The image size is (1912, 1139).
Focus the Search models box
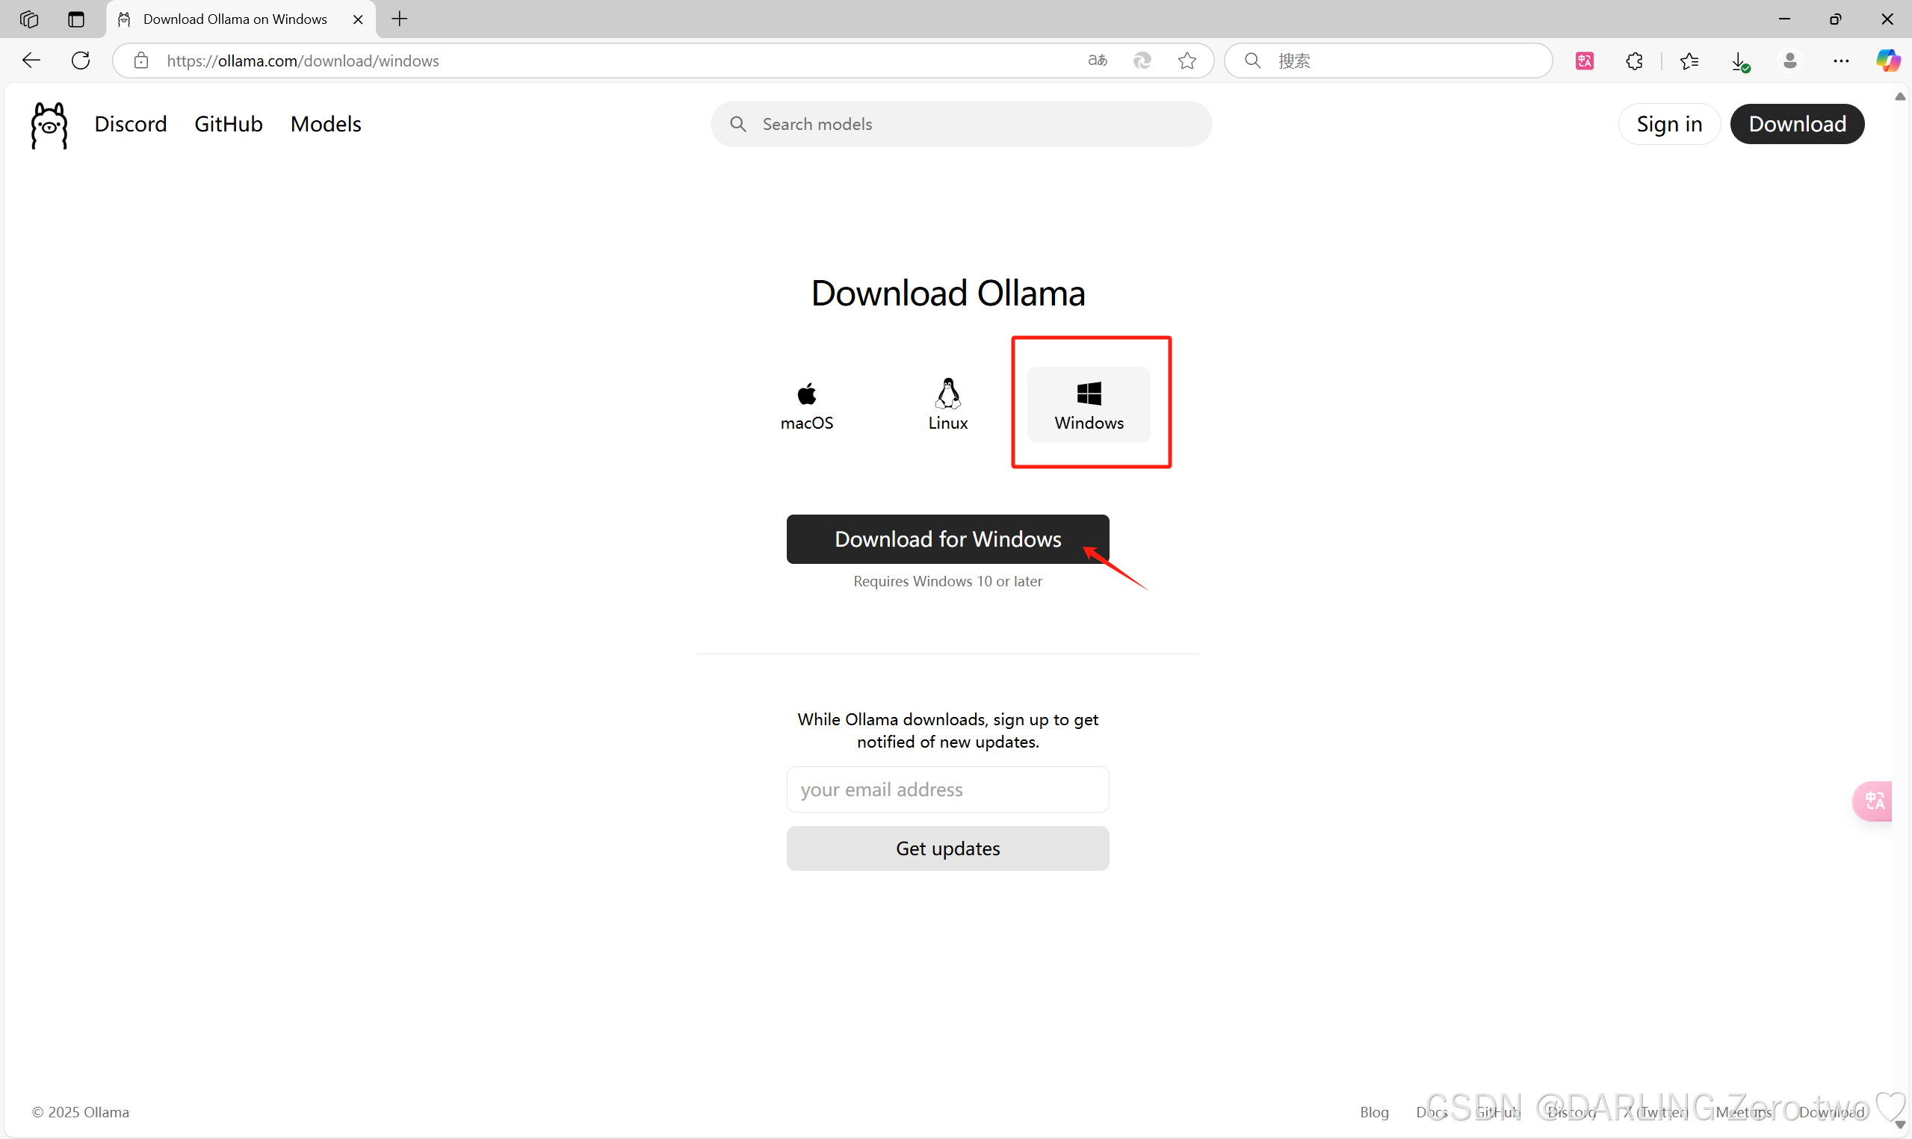961,124
